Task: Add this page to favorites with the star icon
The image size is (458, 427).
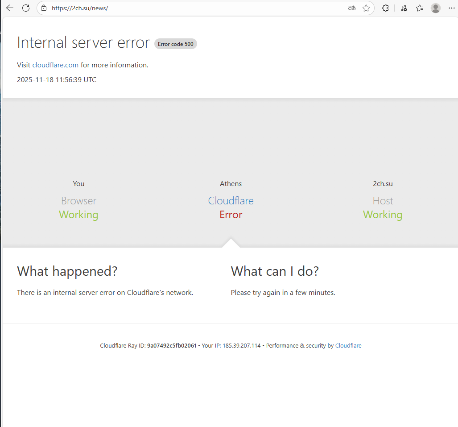Action: pyautogui.click(x=366, y=8)
